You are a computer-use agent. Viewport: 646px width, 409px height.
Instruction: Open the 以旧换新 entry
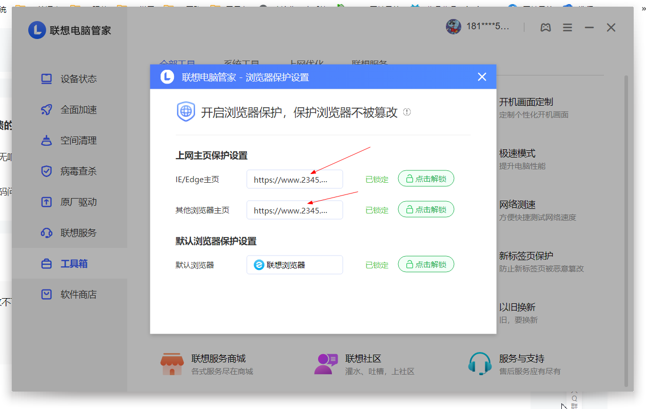click(x=518, y=313)
